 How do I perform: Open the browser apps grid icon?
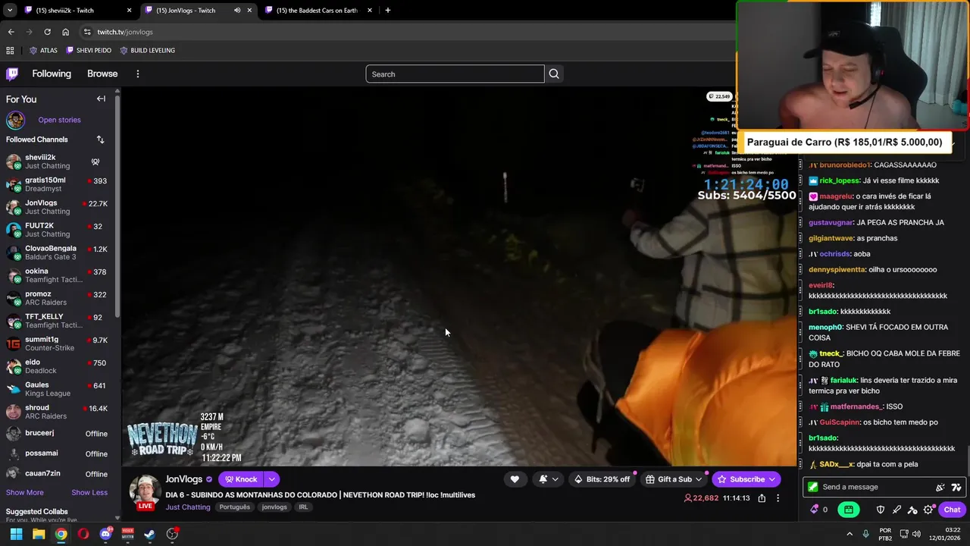tap(10, 51)
